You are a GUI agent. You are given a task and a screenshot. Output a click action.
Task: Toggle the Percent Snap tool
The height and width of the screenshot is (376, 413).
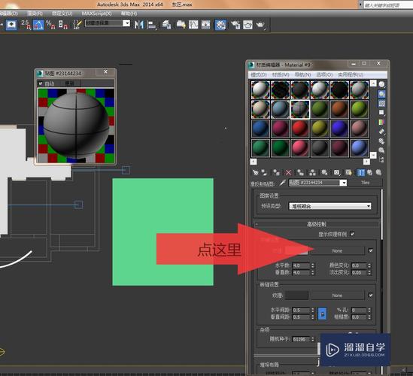click(x=50, y=25)
